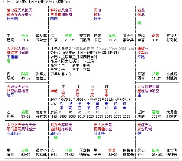
Task: Click the green 忌 marker in 财帛 cell
Action: pos(8,61)
